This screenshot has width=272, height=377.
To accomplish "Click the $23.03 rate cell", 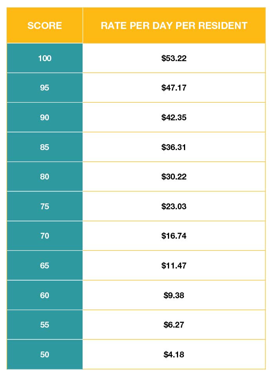I will click(x=174, y=206).
